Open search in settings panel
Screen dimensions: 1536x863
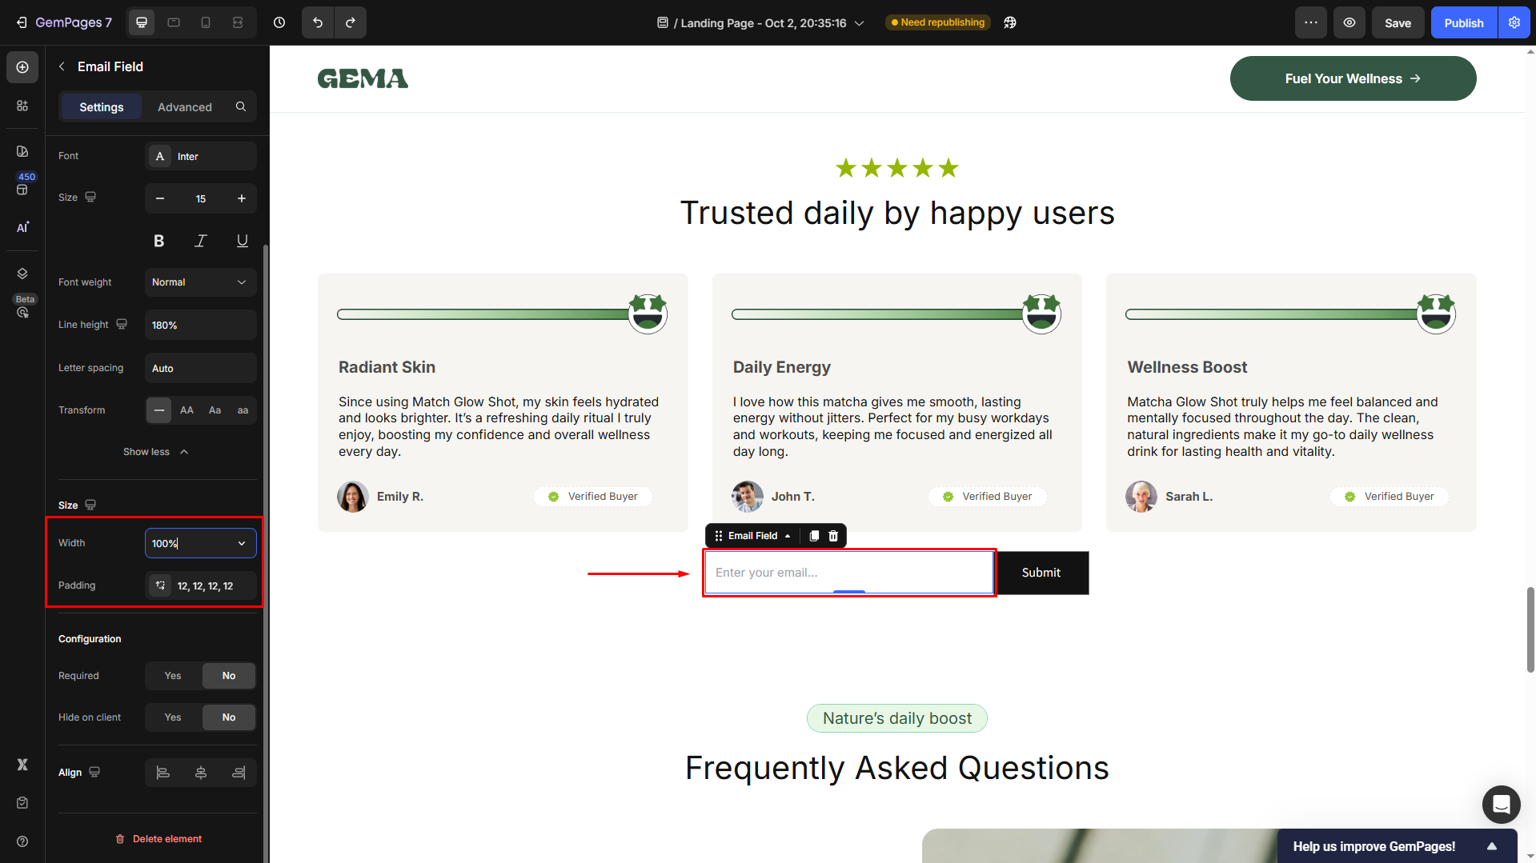pos(241,106)
